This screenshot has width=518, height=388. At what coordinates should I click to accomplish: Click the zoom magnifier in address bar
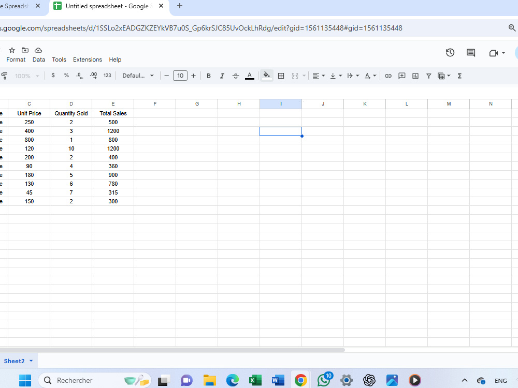(x=512, y=28)
